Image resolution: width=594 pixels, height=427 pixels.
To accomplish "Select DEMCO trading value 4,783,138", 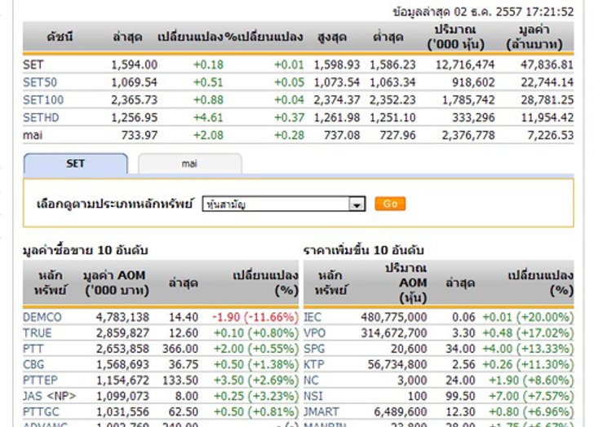I will click(122, 317).
